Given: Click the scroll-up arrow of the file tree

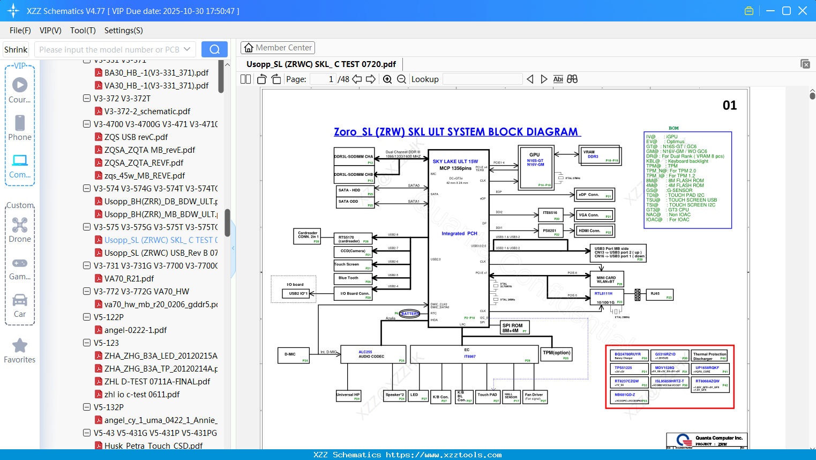Looking at the screenshot, I should 227,64.
